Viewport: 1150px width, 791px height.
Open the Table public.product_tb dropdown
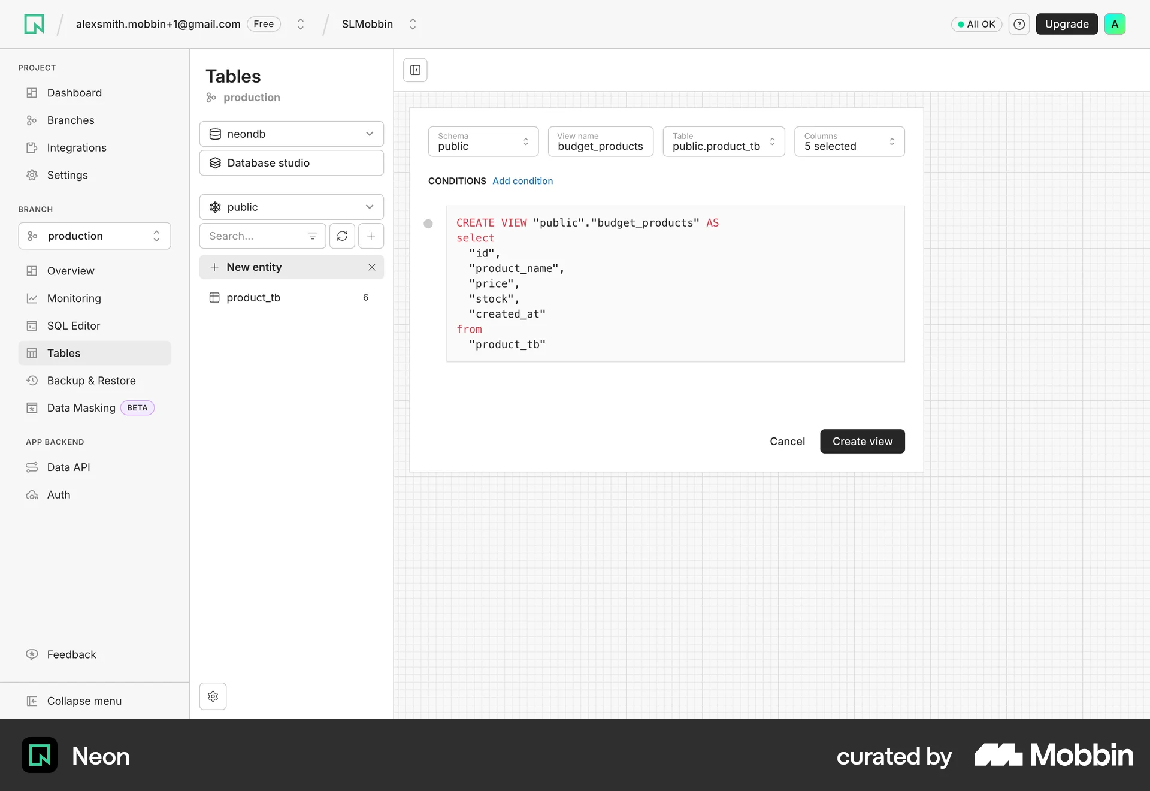(724, 142)
